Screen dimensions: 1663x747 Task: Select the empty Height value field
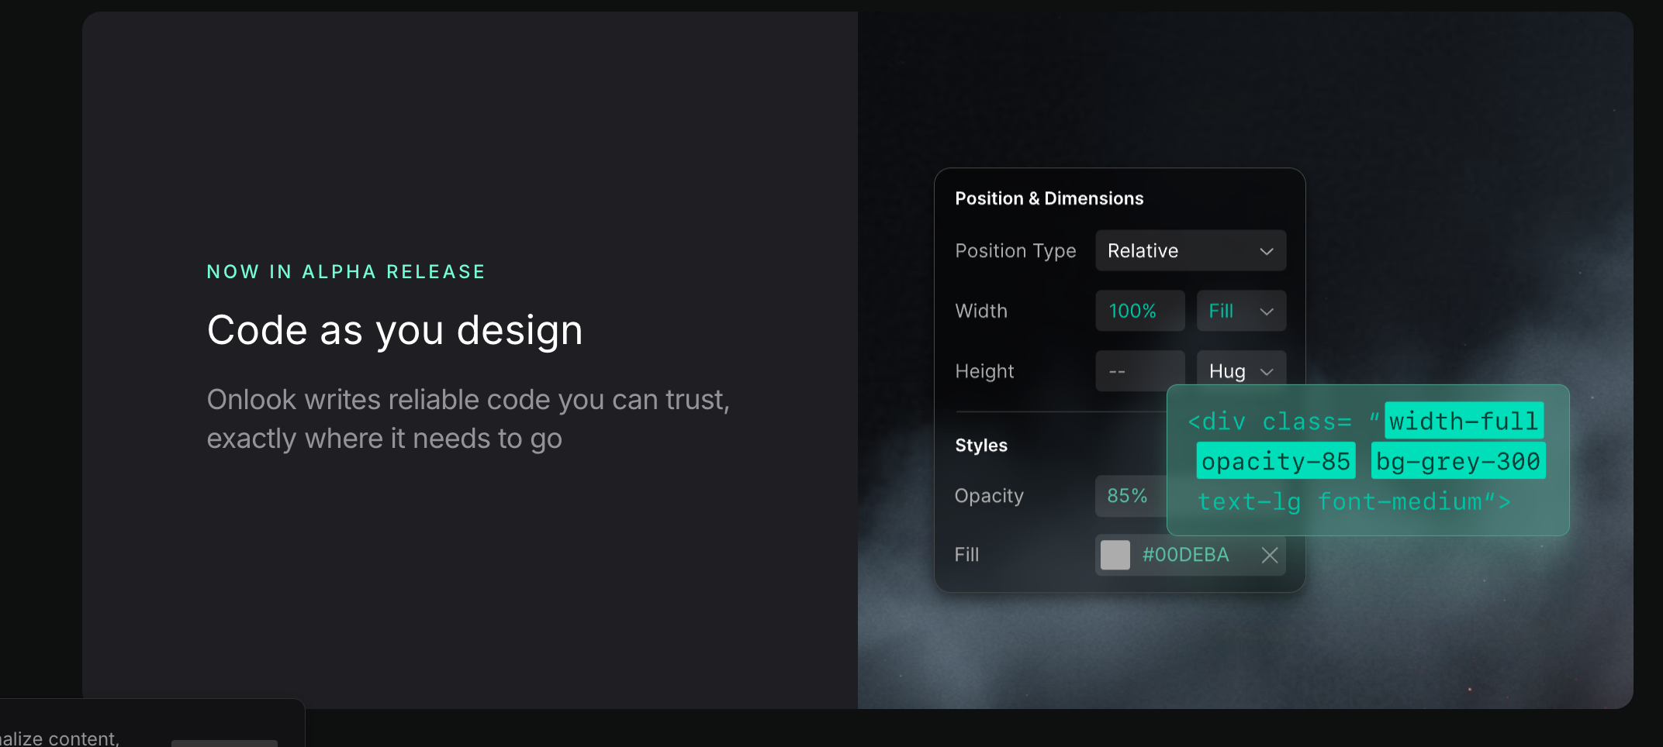click(1139, 371)
